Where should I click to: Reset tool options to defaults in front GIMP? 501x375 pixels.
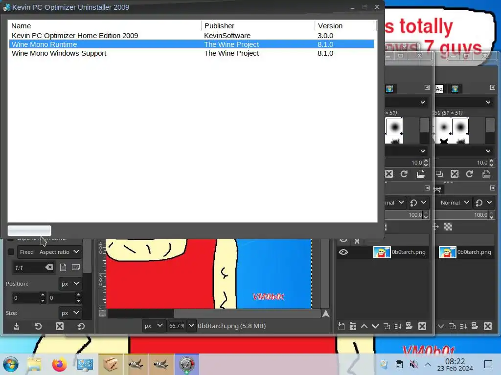tap(81, 326)
